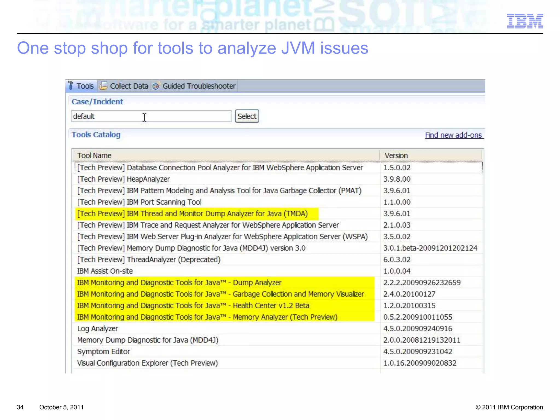Viewport: 560px width, 420px height.
Task: Sort by the Tool Name column header
Action: point(226,155)
